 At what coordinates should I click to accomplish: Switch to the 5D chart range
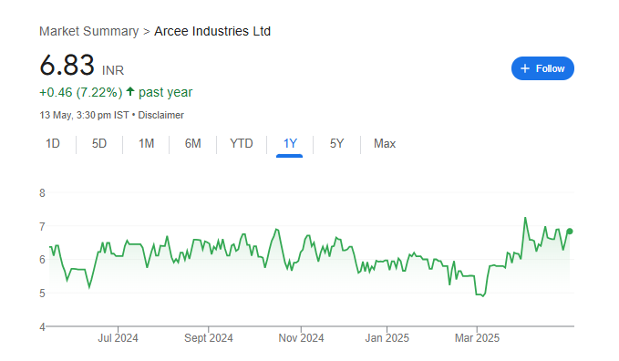[x=99, y=143]
